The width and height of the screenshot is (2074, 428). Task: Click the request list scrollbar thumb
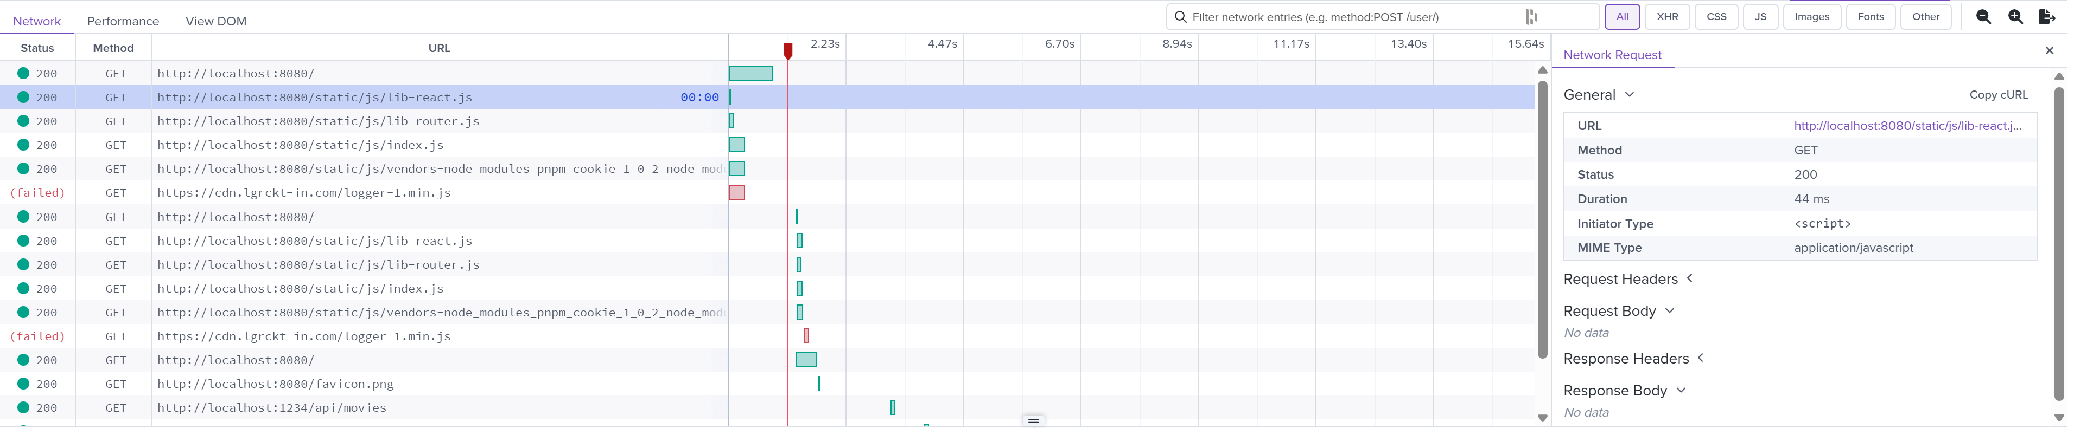pos(1543,219)
